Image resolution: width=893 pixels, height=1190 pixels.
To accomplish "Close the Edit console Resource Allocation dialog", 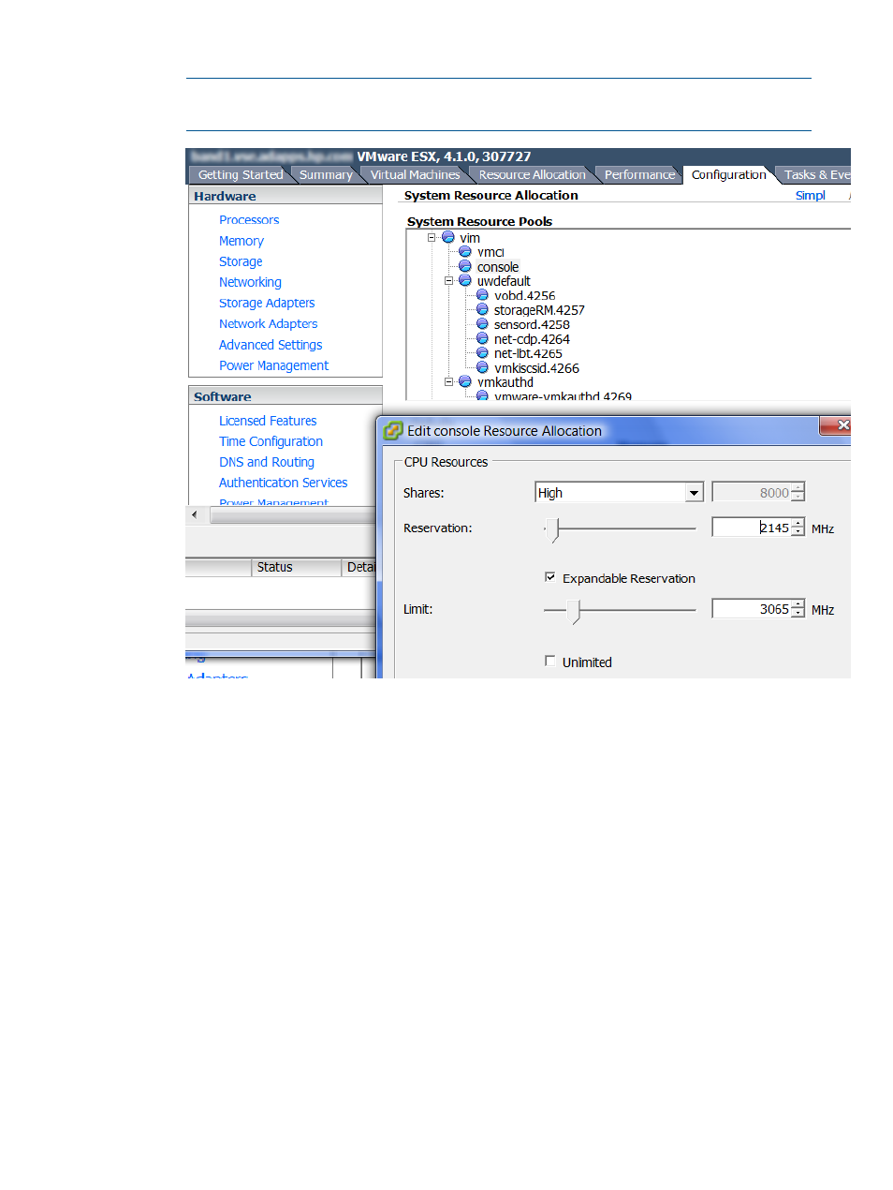I will click(x=836, y=425).
